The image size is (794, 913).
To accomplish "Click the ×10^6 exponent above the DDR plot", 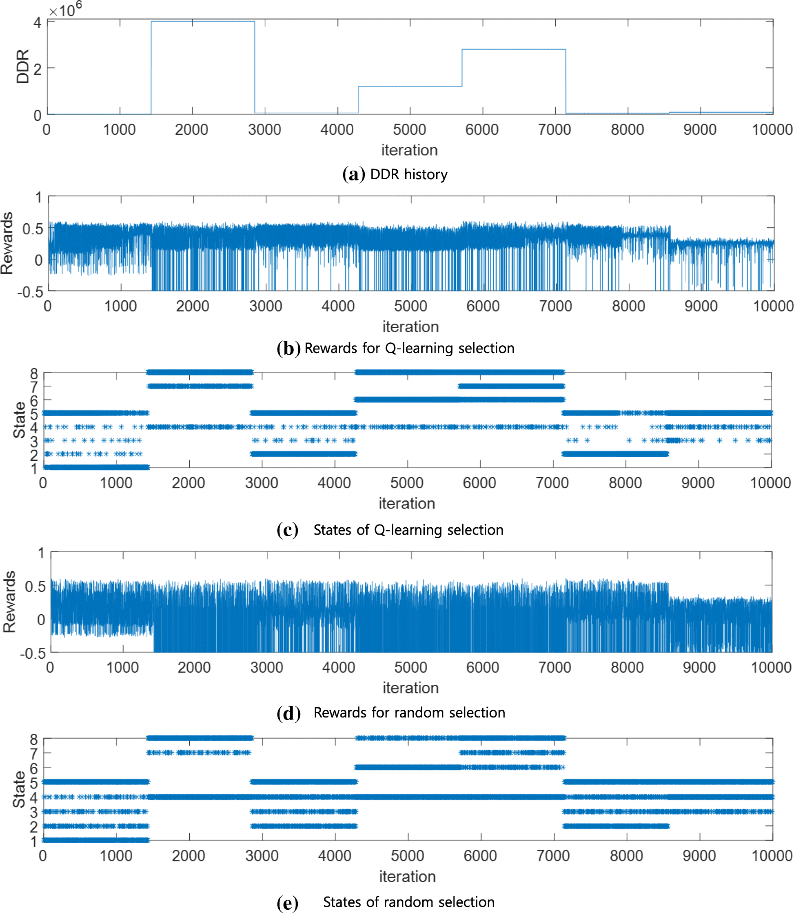I will click(x=65, y=10).
